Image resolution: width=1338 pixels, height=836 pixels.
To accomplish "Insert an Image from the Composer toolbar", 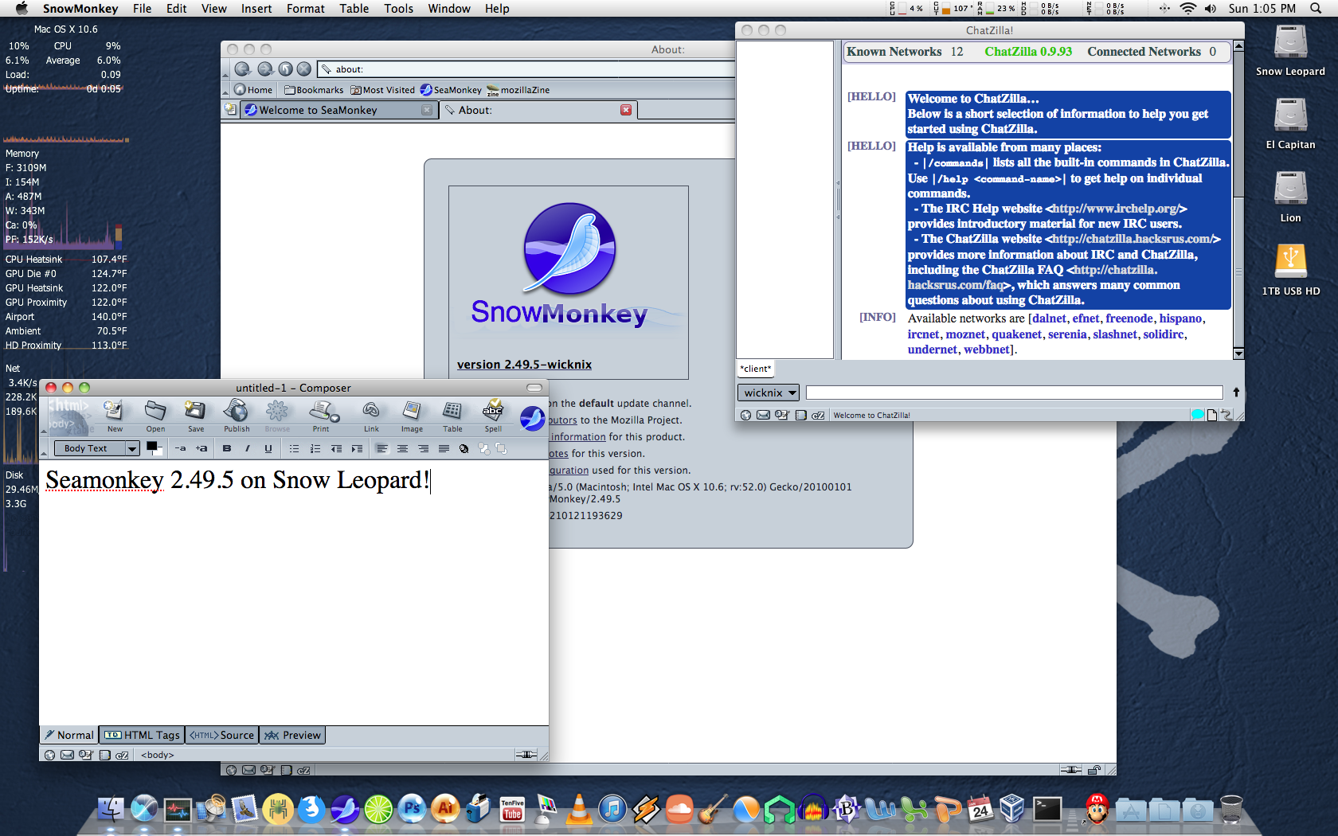I will click(x=412, y=416).
